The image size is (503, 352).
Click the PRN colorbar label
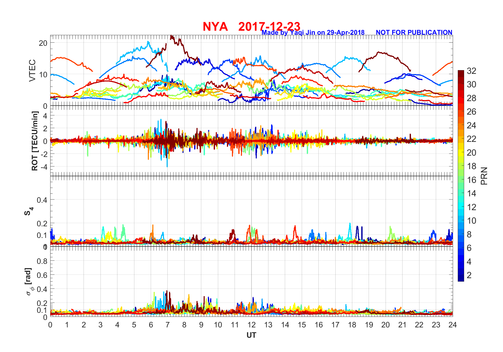(x=484, y=176)
